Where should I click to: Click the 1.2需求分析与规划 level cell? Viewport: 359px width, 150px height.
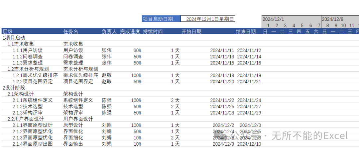coord(28,69)
